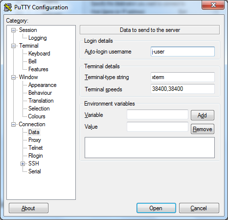Add the environment variable
The width and height of the screenshot is (228, 220).
tap(203, 115)
